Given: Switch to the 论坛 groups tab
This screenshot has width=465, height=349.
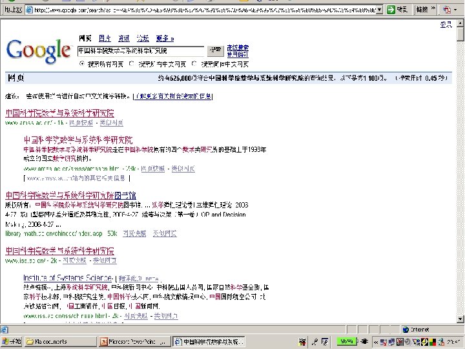Looking at the screenshot, I should coord(143,38).
